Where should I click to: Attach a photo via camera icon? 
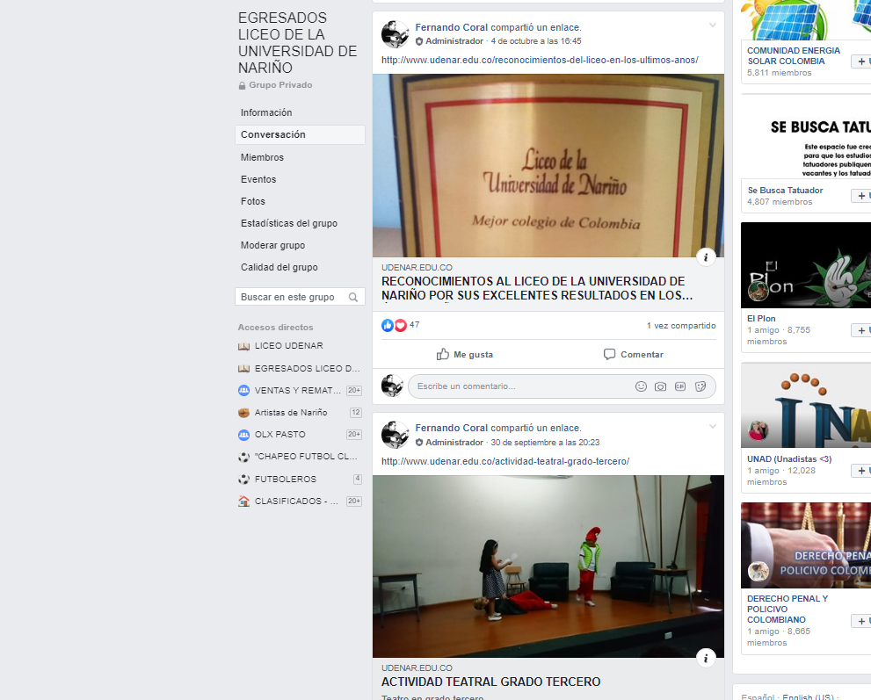660,386
